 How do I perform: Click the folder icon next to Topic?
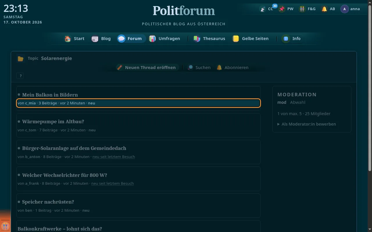tap(21, 59)
